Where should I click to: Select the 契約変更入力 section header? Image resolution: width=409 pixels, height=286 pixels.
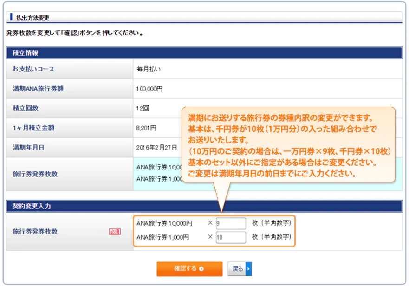click(32, 206)
